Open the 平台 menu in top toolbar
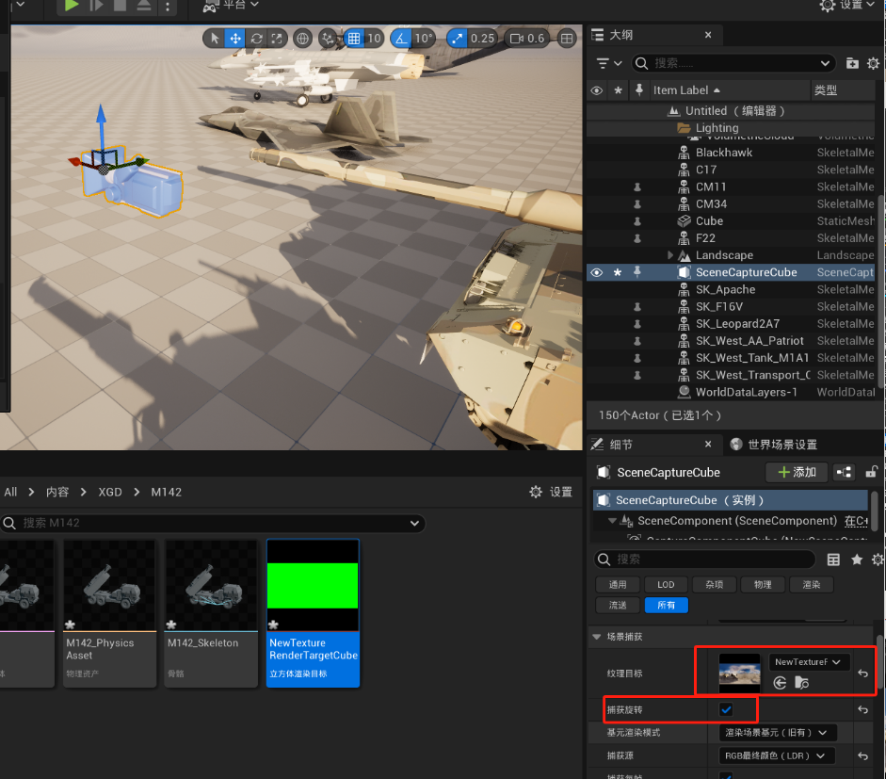 pos(231,6)
